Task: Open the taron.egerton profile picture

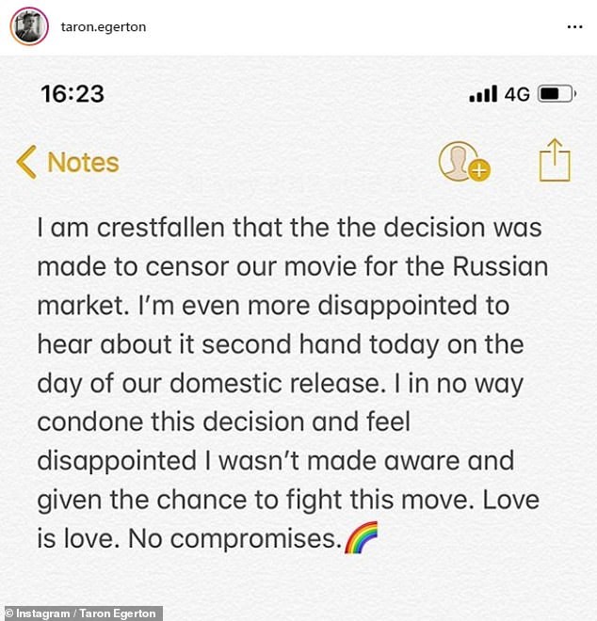Action: coord(29,26)
